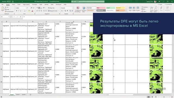Open the number format dropdown

73,8
